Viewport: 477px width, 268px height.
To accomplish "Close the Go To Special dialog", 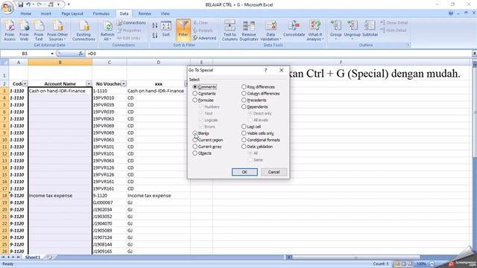I will 282,70.
